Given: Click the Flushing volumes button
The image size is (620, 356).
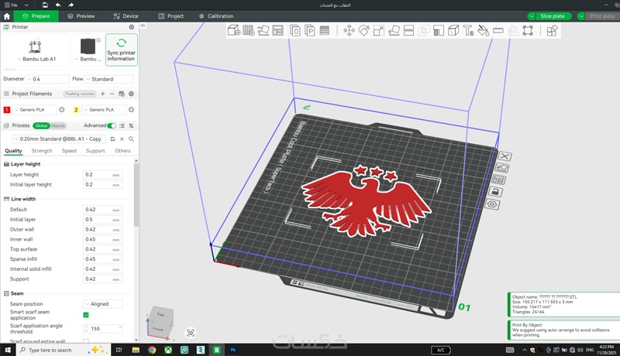Looking at the screenshot, I should click(x=80, y=94).
